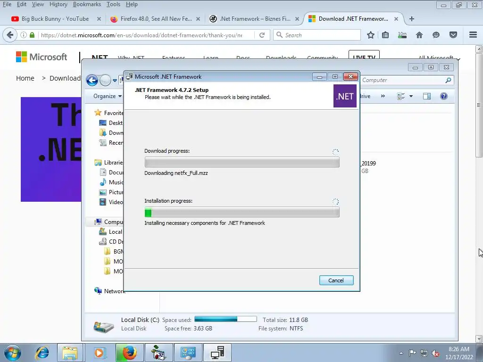Click the Download progress bar
This screenshot has width=483, height=362.
242,162
